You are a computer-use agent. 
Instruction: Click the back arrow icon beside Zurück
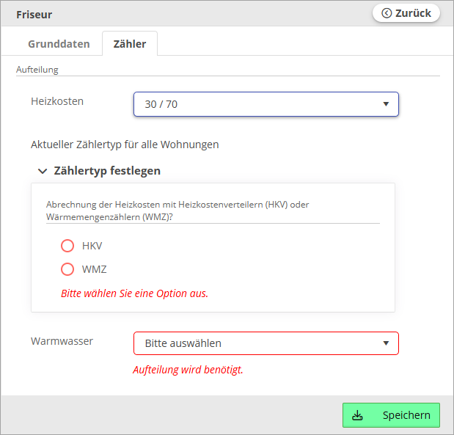pyautogui.click(x=387, y=13)
